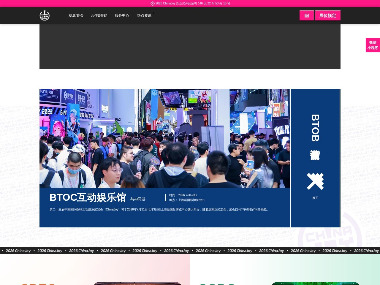Click the vertical BTOB title text
380x285 pixels.
(x=315, y=128)
